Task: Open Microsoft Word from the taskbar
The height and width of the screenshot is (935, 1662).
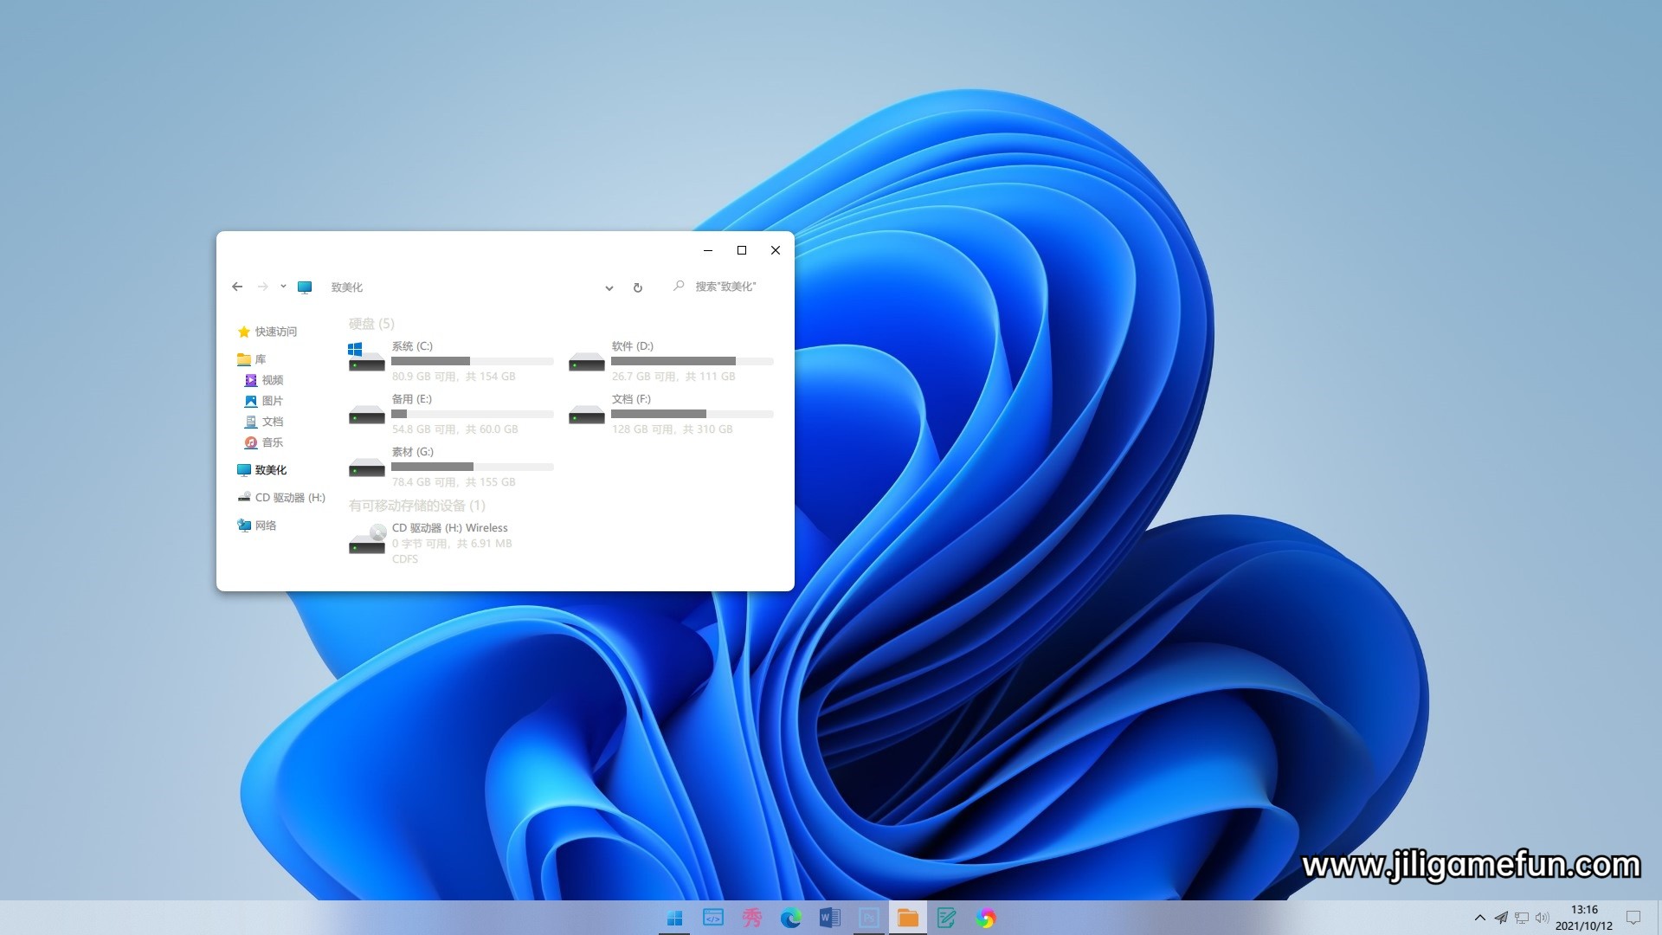Action: coord(830,918)
